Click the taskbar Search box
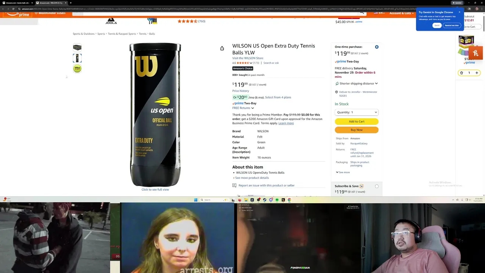The image size is (485, 273). [214, 200]
